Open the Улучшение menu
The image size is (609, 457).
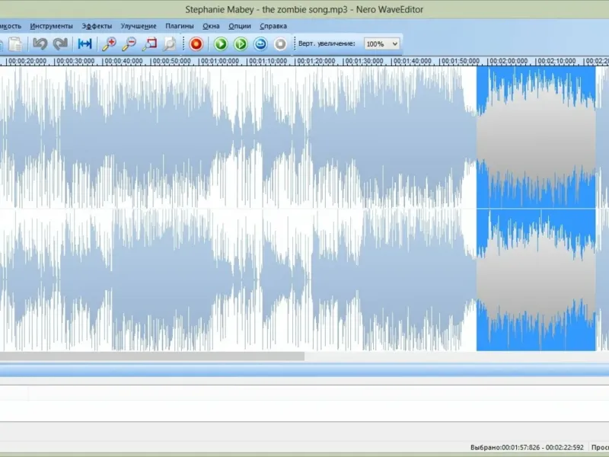139,26
